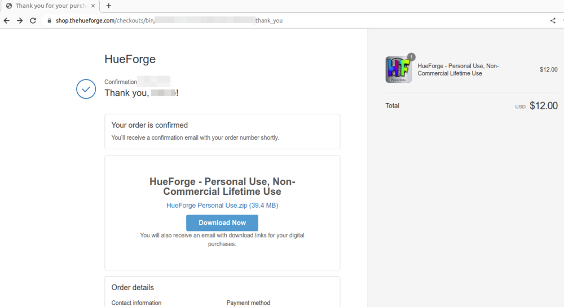Click the $12.00 item price
This screenshot has height=307, width=564.
pyautogui.click(x=549, y=70)
